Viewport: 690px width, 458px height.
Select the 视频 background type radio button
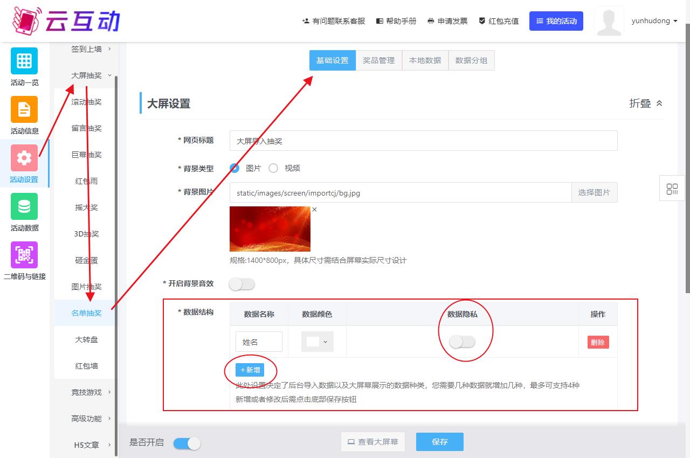[x=273, y=168]
